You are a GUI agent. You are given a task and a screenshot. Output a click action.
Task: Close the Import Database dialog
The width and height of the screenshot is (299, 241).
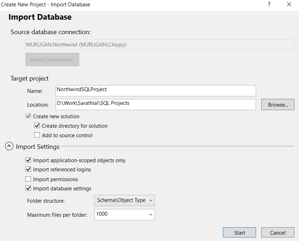click(289, 5)
